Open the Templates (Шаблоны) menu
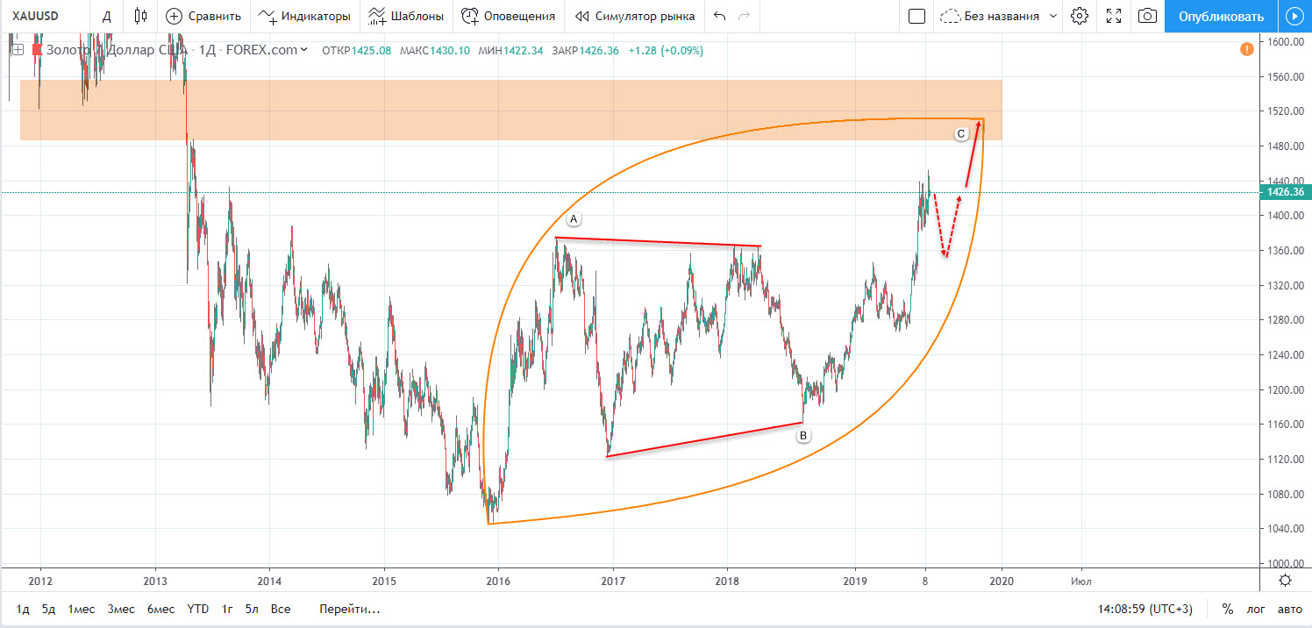The width and height of the screenshot is (1312, 628). [405, 16]
